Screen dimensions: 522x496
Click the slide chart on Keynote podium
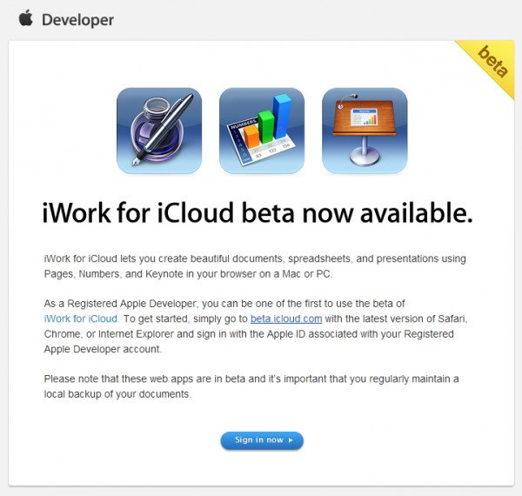coord(364,119)
